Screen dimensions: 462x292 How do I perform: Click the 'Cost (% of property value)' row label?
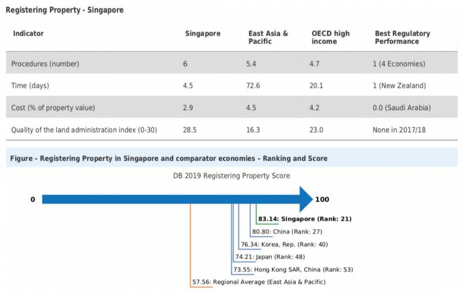click(x=53, y=108)
